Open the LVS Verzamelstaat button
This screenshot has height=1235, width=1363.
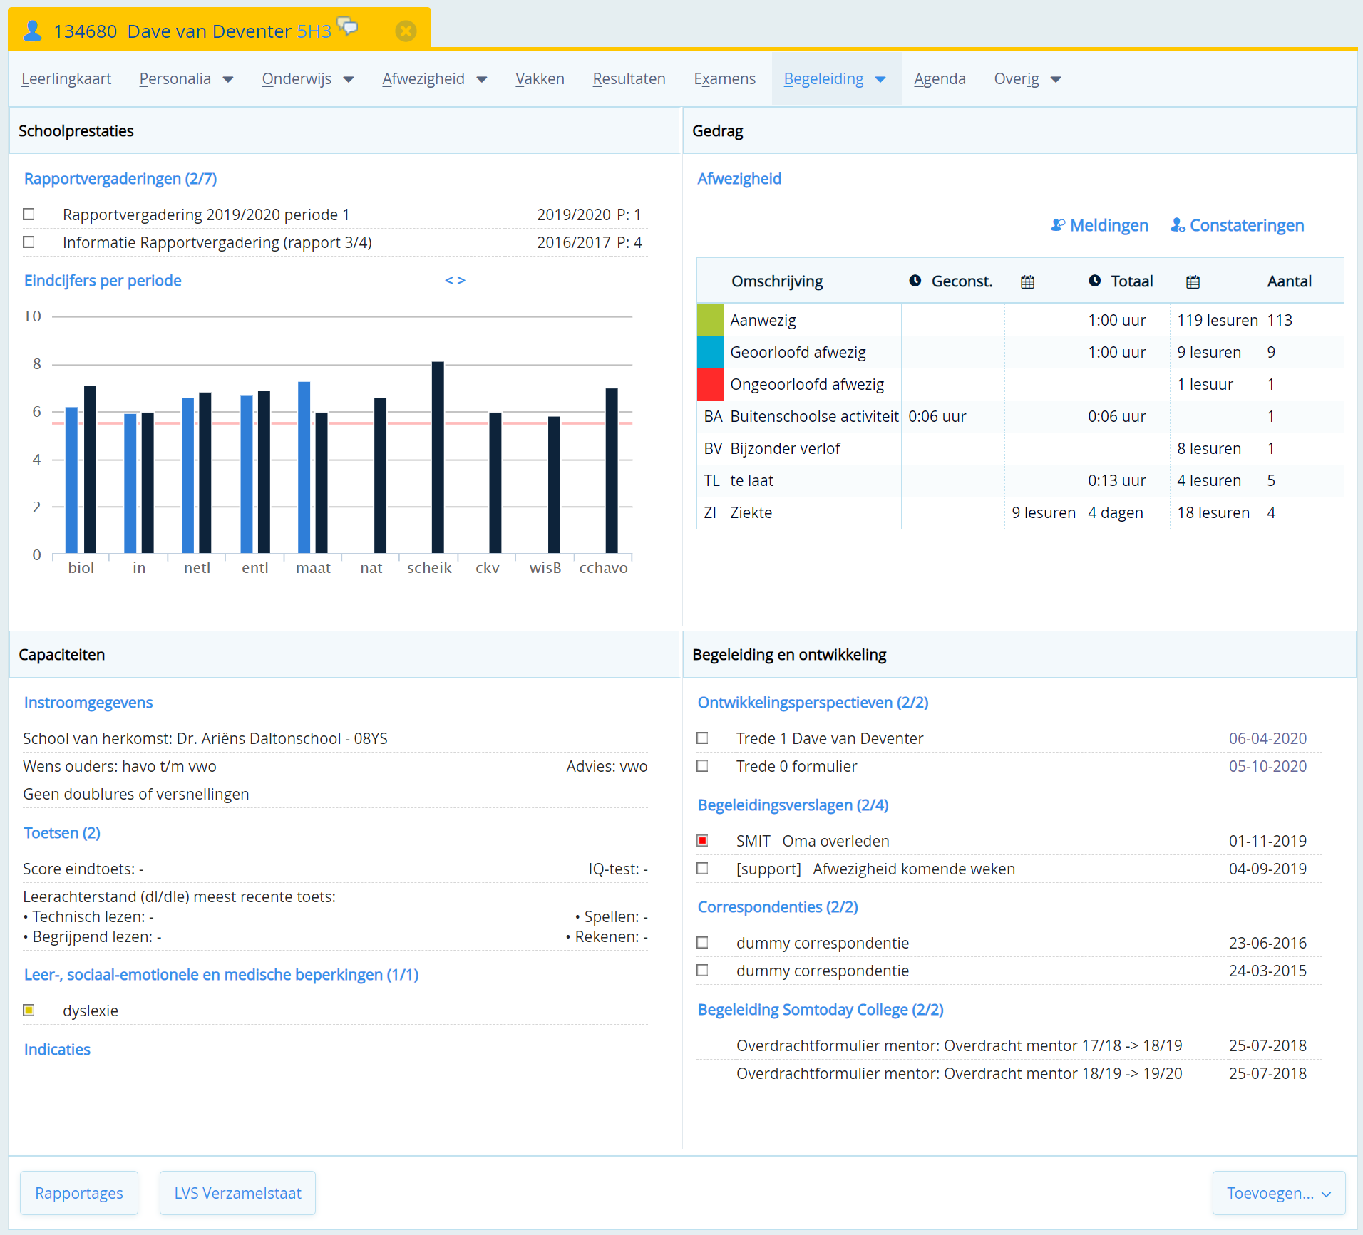(x=237, y=1193)
